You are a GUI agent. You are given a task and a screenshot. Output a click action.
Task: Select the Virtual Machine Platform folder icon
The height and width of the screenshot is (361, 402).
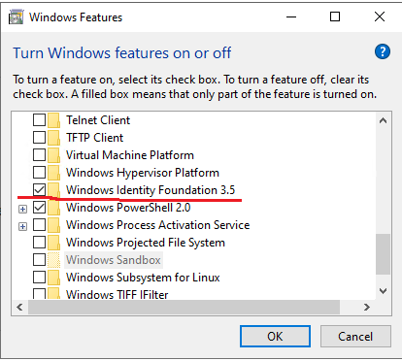click(x=53, y=155)
